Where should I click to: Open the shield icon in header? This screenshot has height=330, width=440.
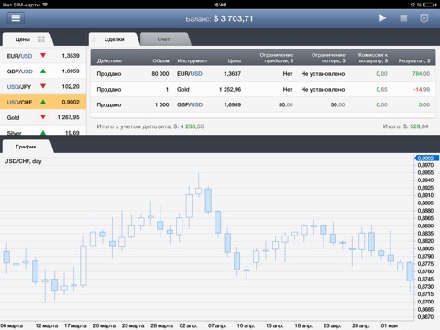pyautogui.click(x=423, y=18)
